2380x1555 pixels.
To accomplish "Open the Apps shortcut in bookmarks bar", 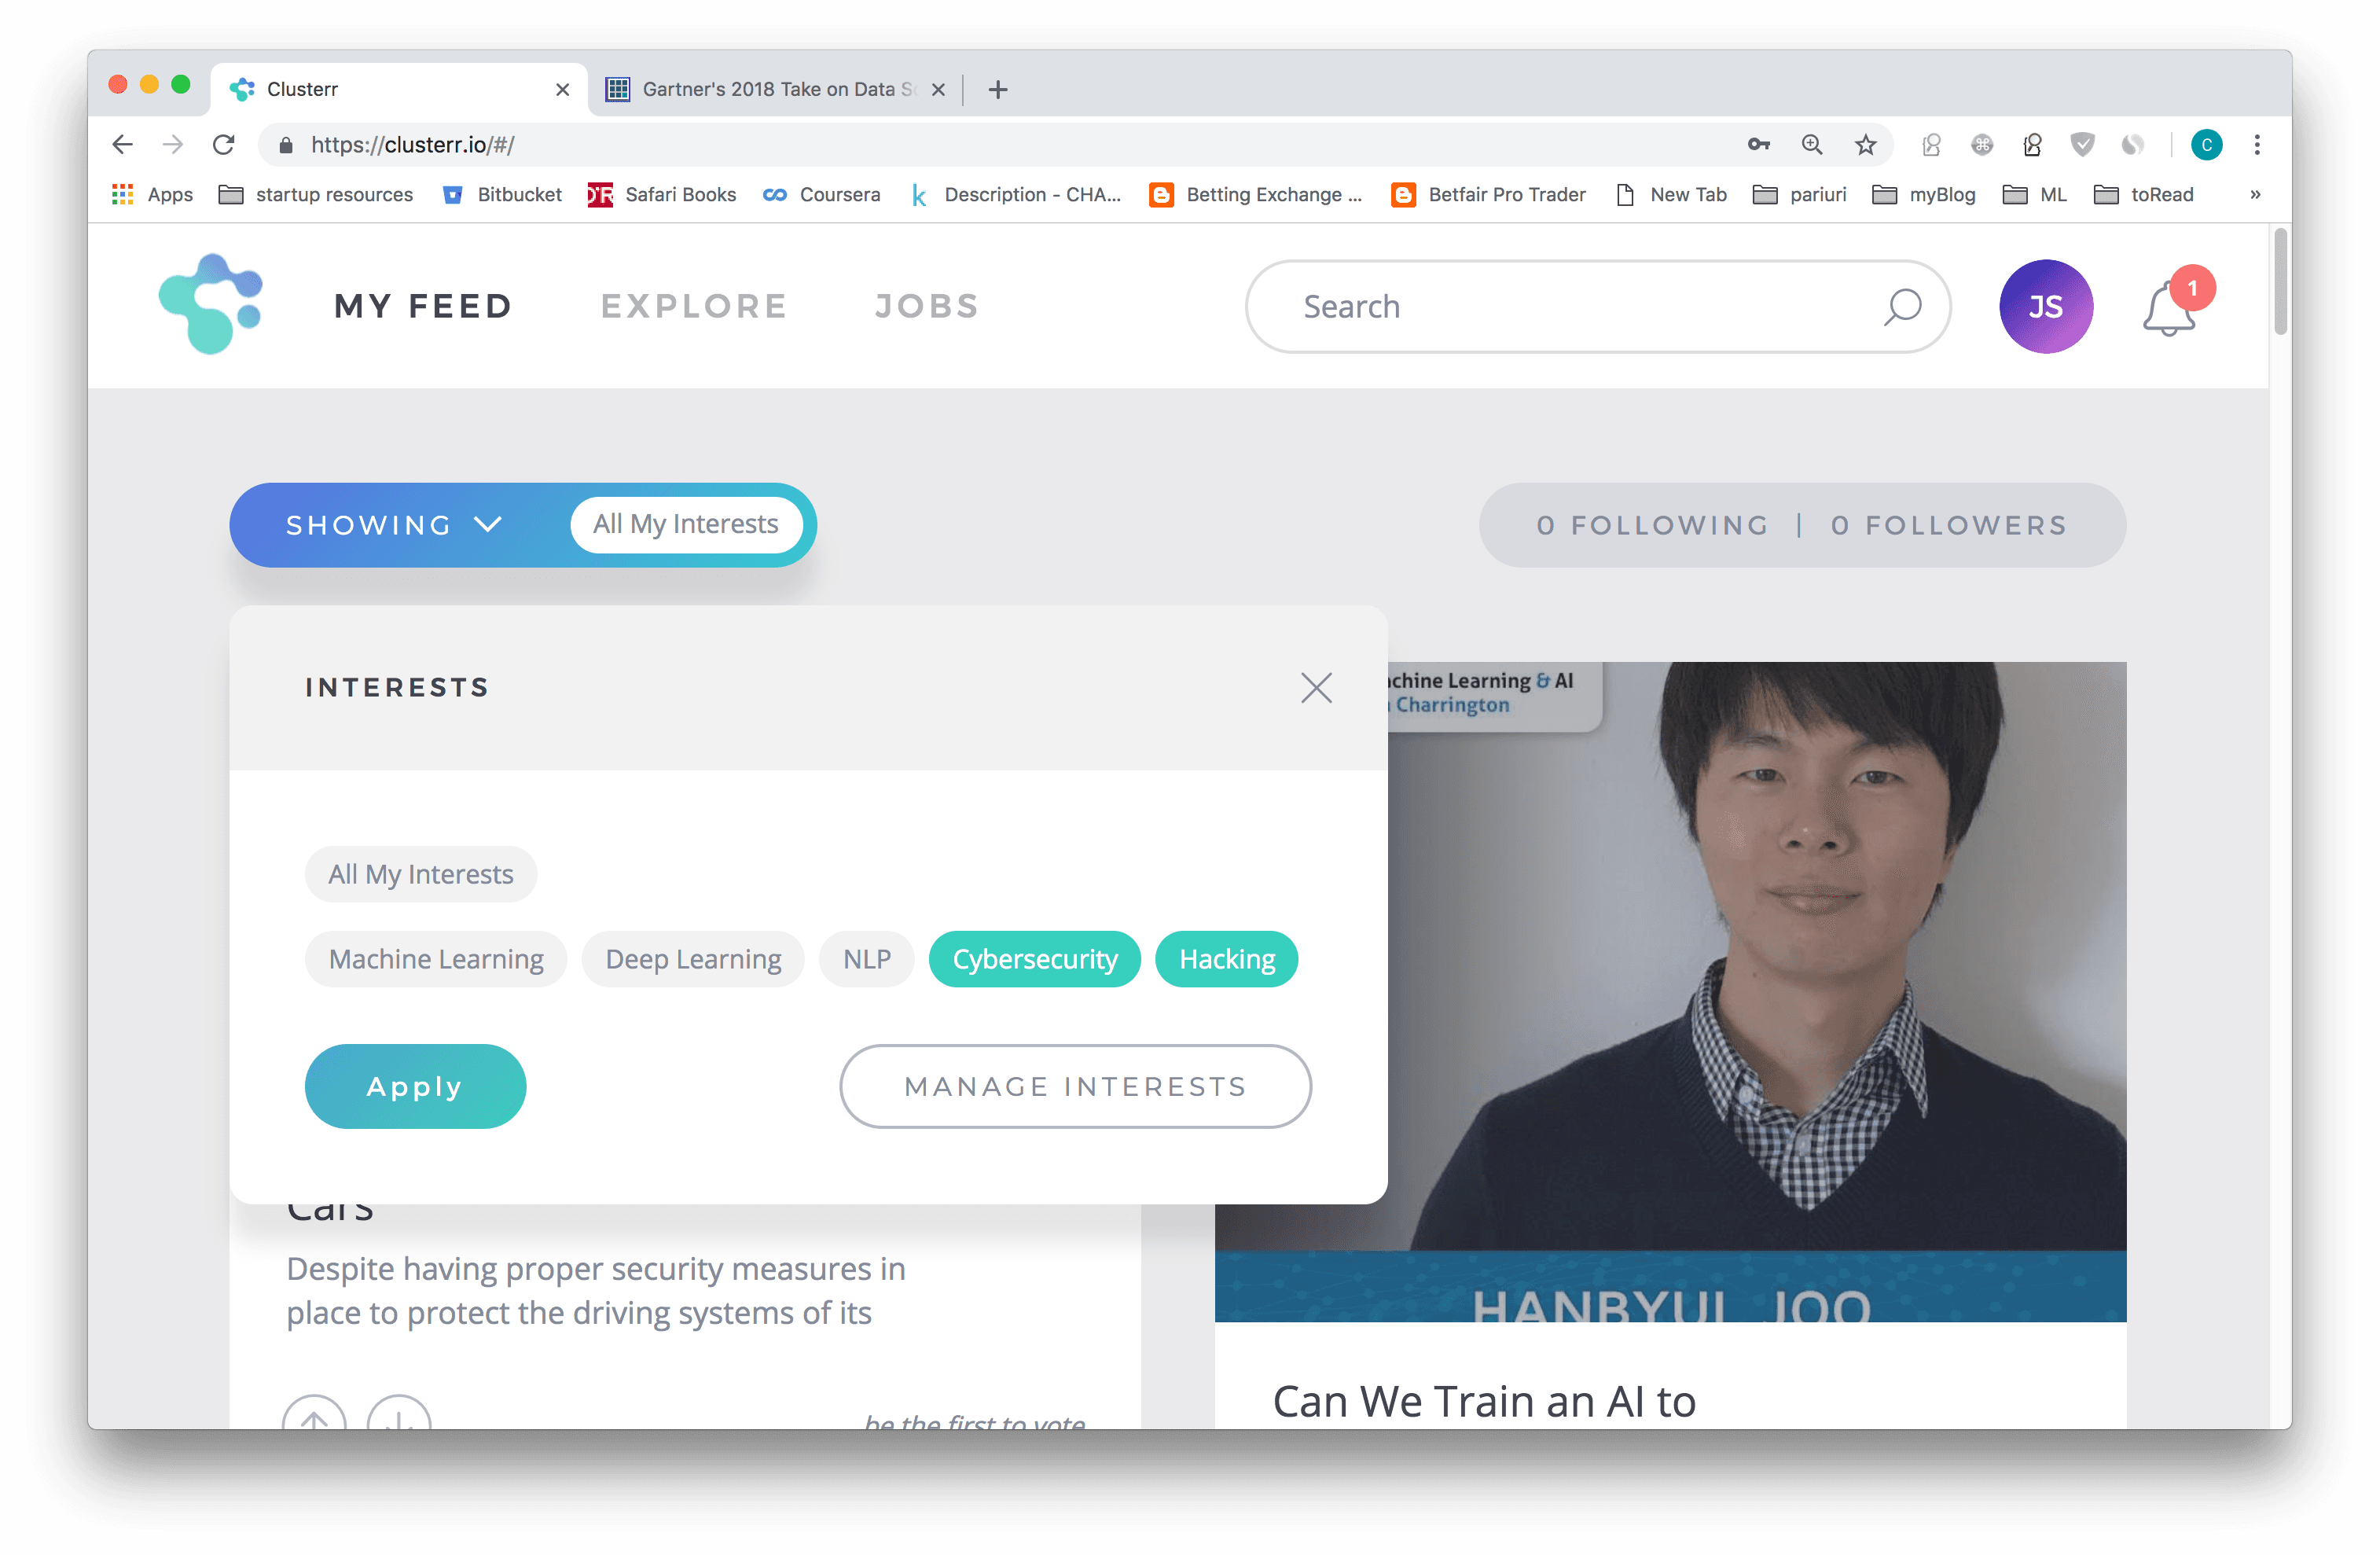I will (x=152, y=195).
